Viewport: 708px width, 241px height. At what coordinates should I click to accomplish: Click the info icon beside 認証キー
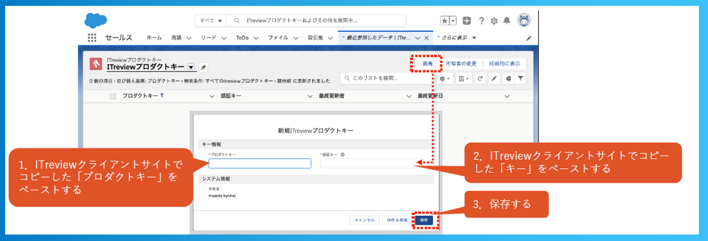click(342, 155)
